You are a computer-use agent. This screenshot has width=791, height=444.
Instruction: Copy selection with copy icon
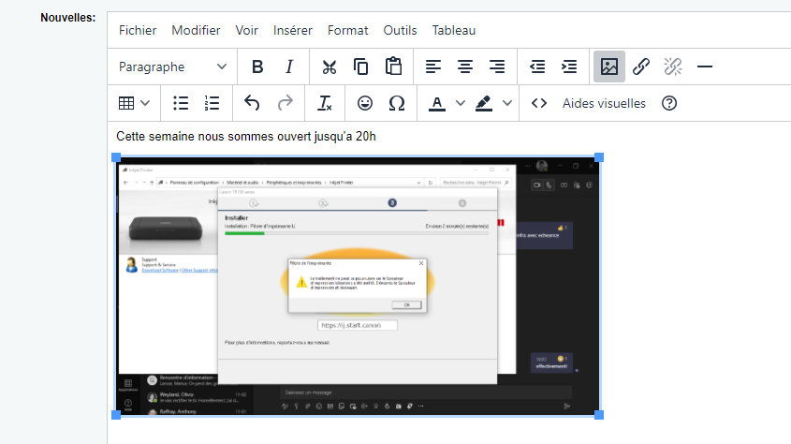(360, 67)
